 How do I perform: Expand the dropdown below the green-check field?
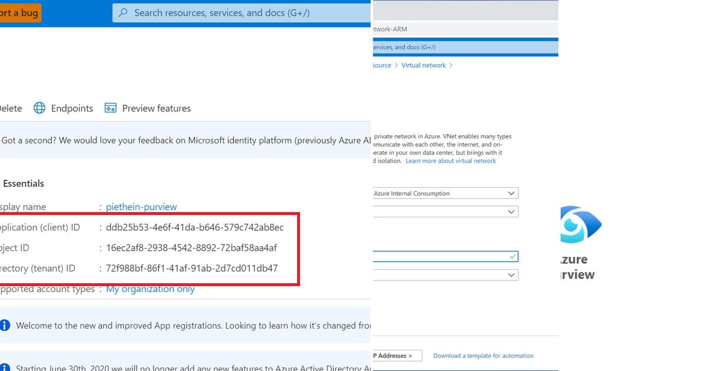(x=445, y=275)
